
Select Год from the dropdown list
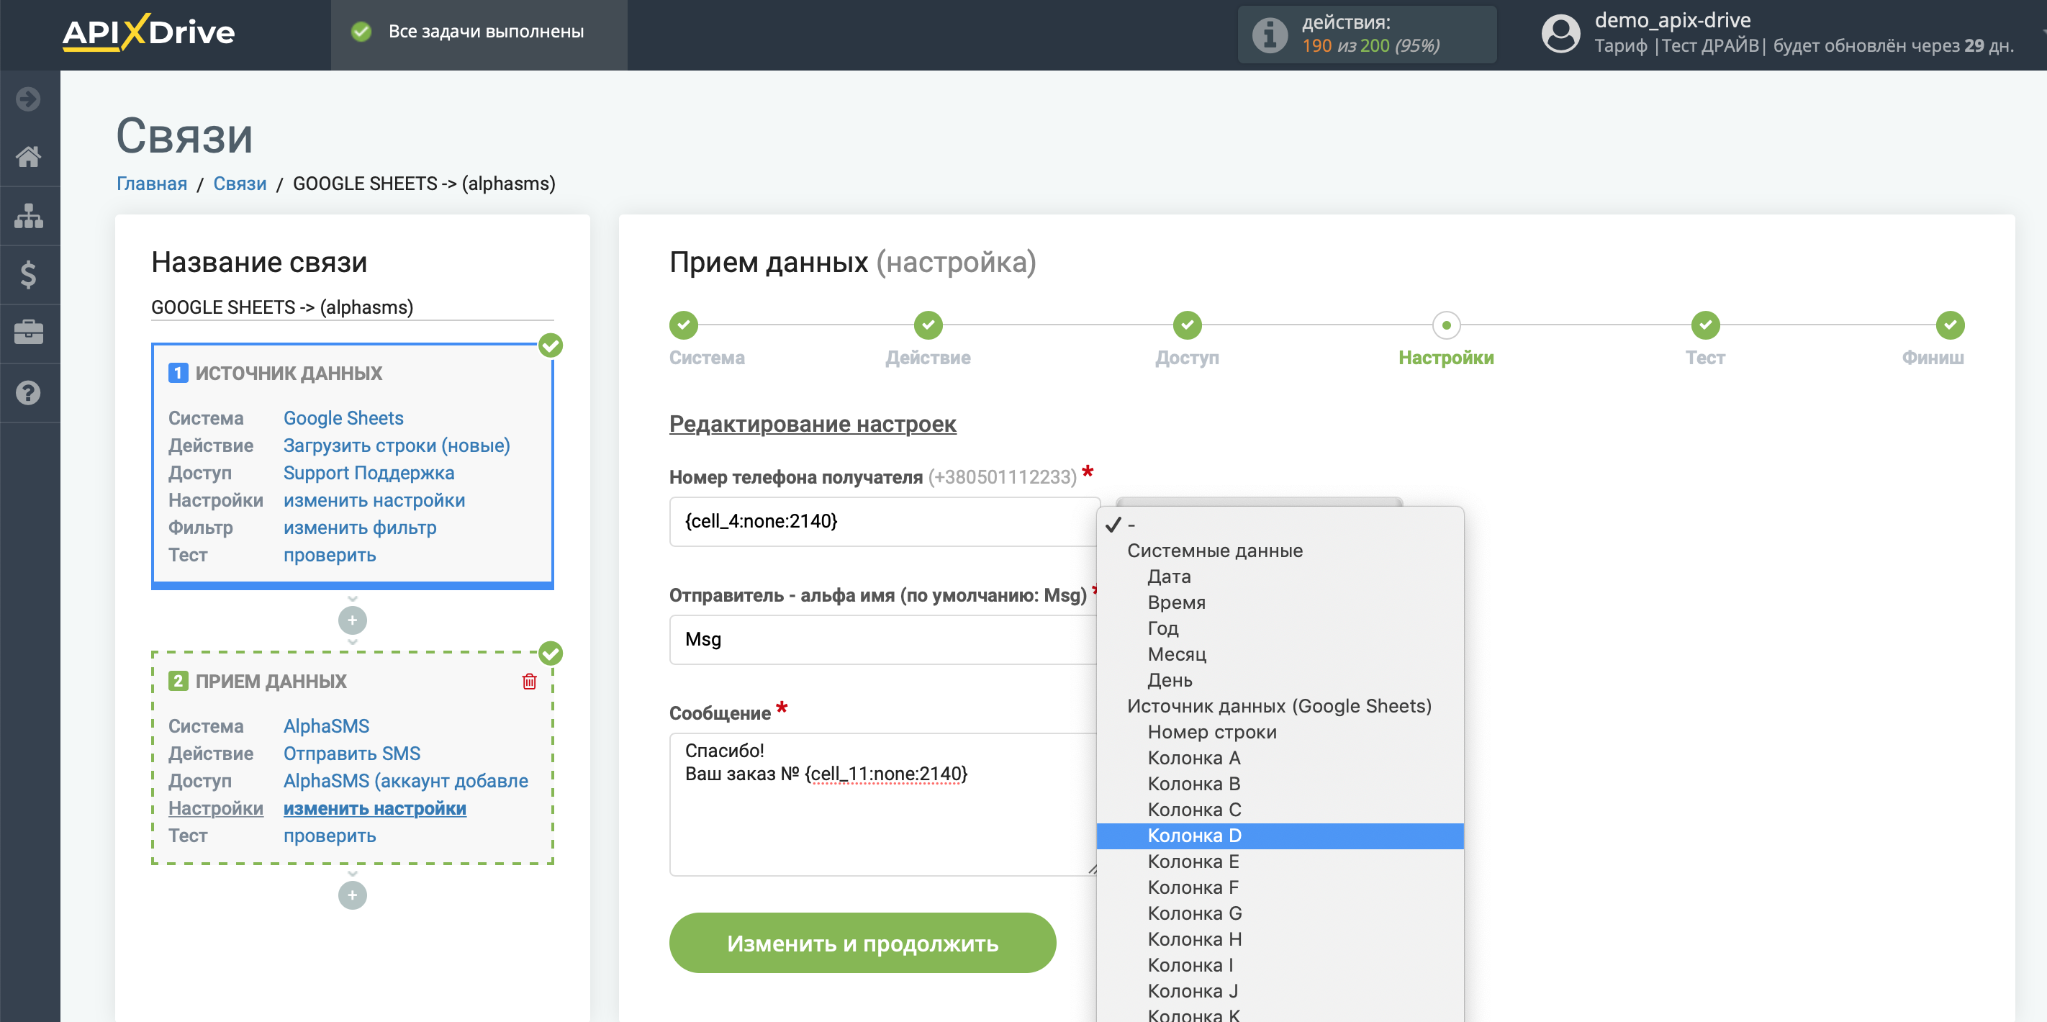(1280, 628)
